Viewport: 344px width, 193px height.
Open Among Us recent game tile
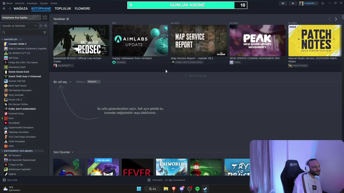pos(69,167)
